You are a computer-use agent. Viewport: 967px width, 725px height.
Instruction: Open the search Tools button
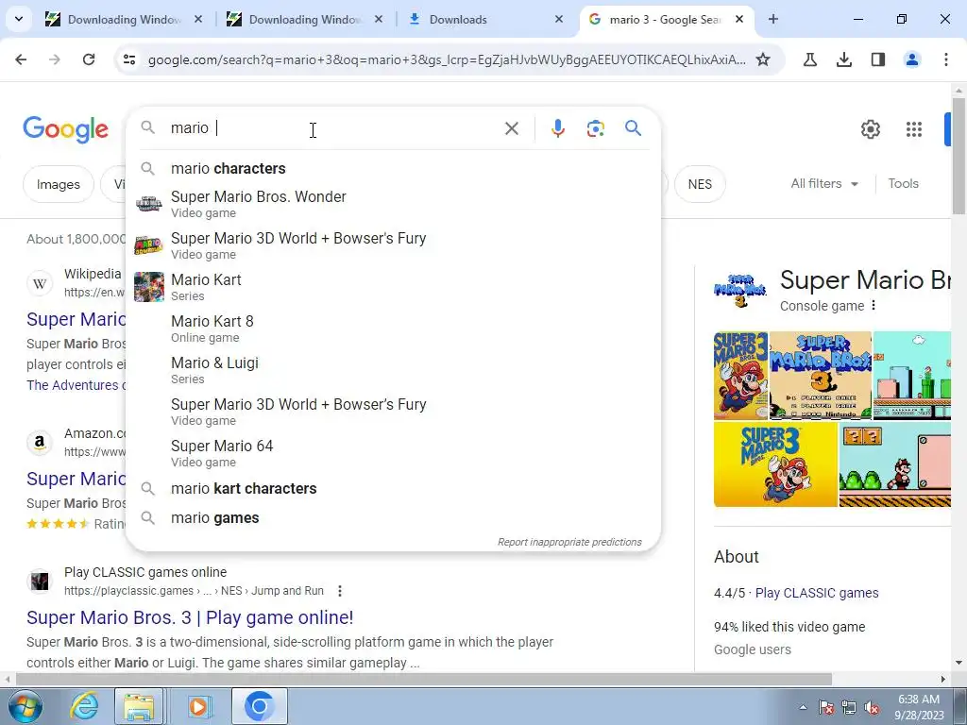click(x=903, y=184)
